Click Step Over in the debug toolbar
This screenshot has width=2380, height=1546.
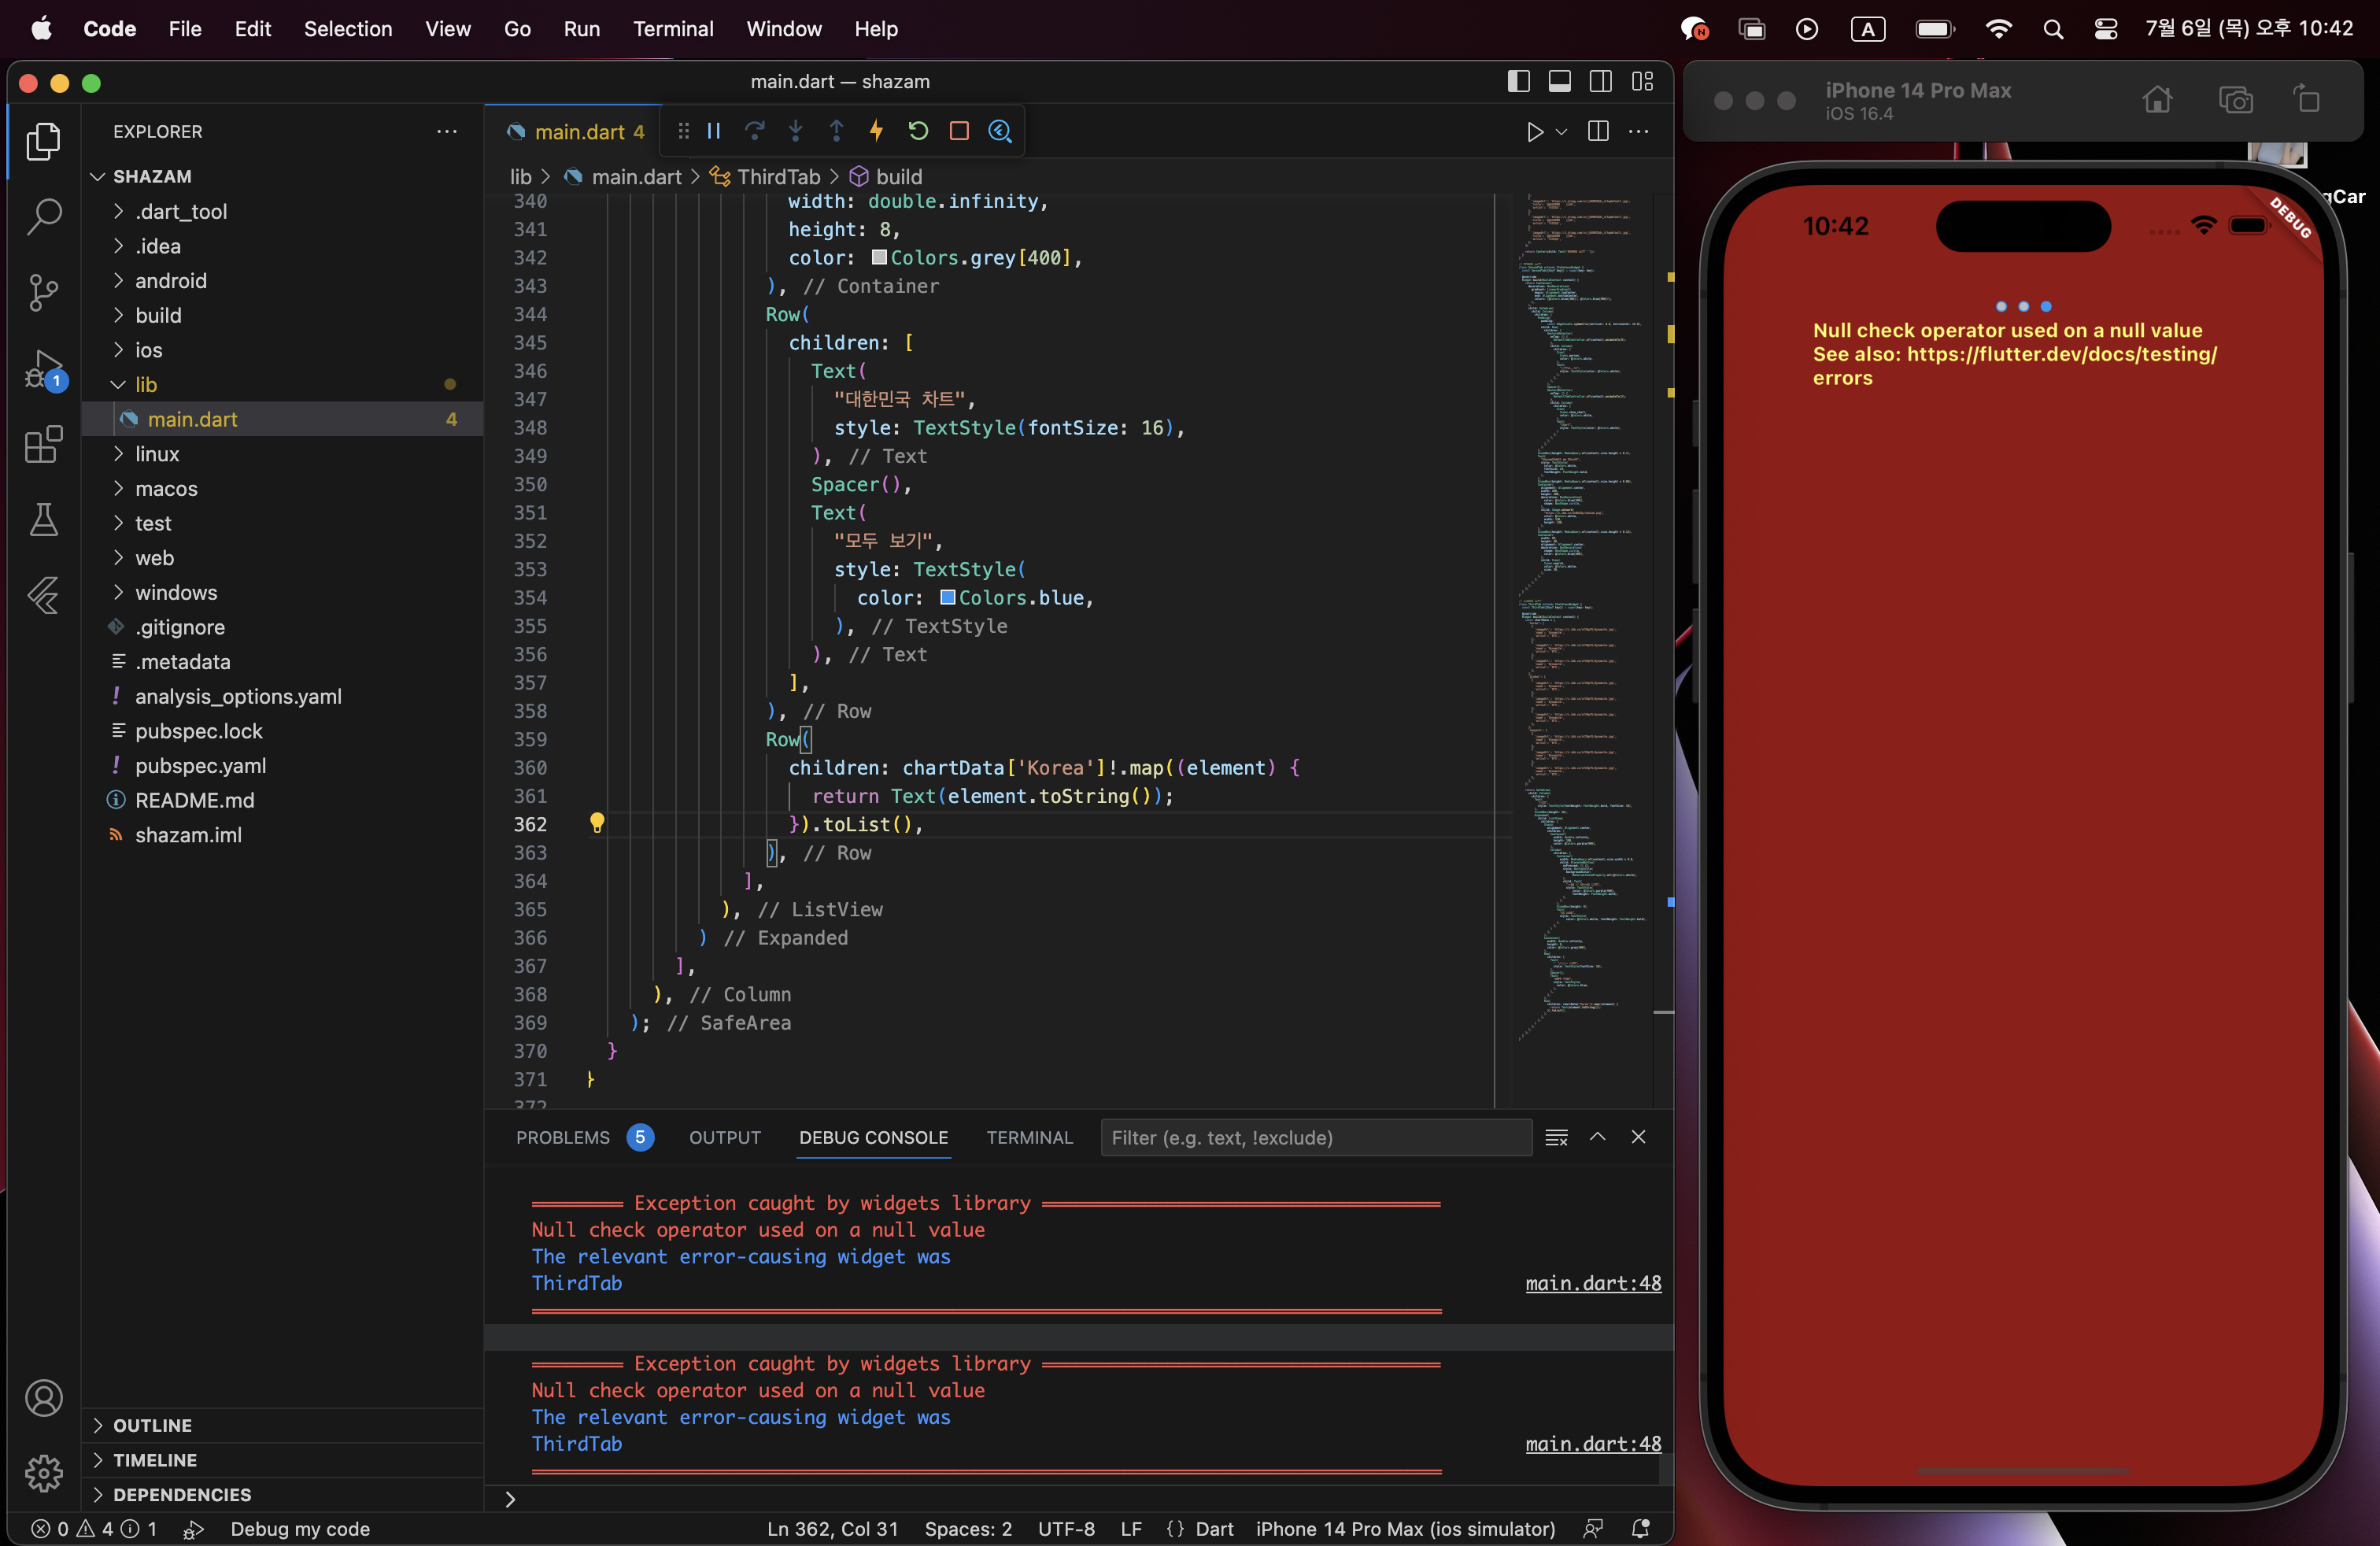pyautogui.click(x=755, y=131)
